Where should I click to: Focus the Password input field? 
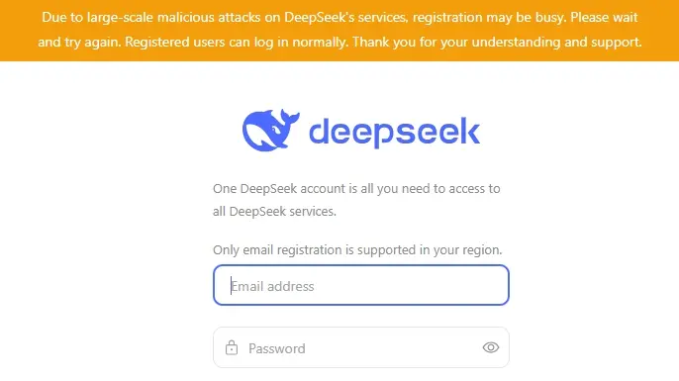361,347
